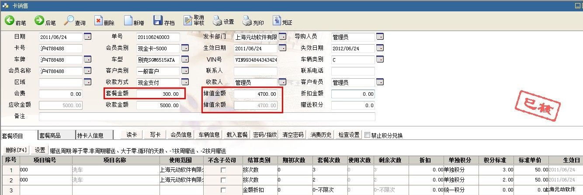Open the 日期 calendar picker
Image resolution: width=583 pixels, height=195 pixels.
(87, 37)
